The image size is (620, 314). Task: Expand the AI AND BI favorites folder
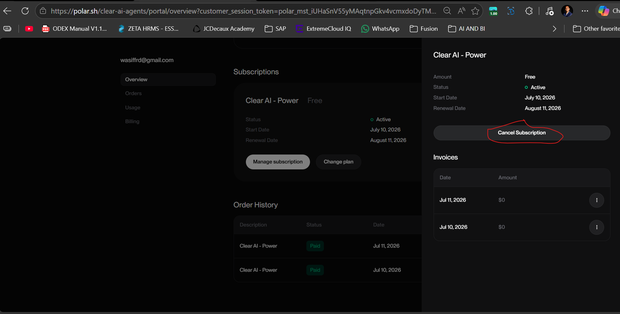[x=467, y=29]
